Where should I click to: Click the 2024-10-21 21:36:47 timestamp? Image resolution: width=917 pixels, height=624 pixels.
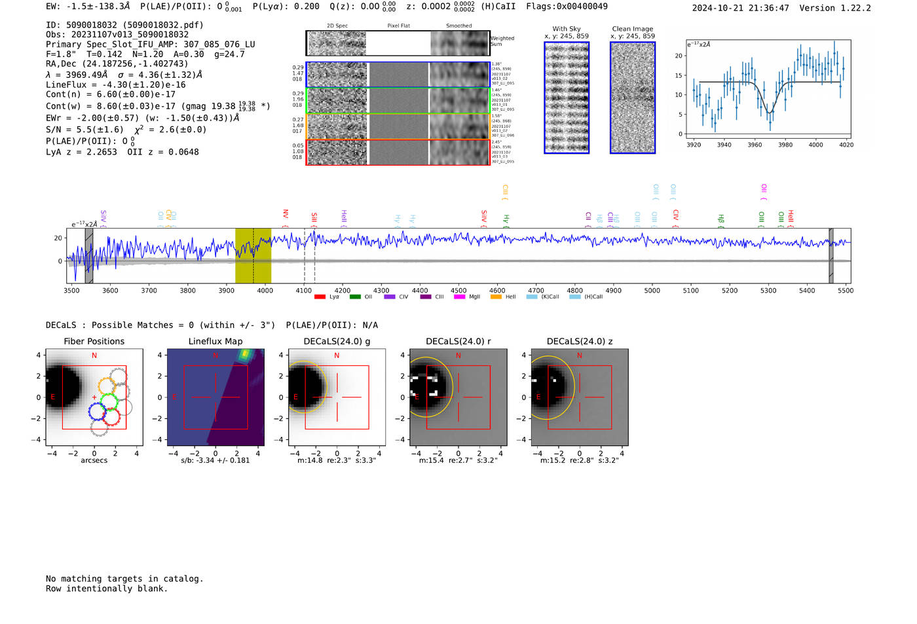pos(740,8)
